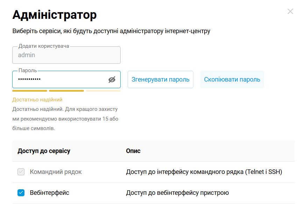The height and width of the screenshot is (206, 307).
Task: Click the Доступ до сервісу column header
Action: (x=44, y=151)
